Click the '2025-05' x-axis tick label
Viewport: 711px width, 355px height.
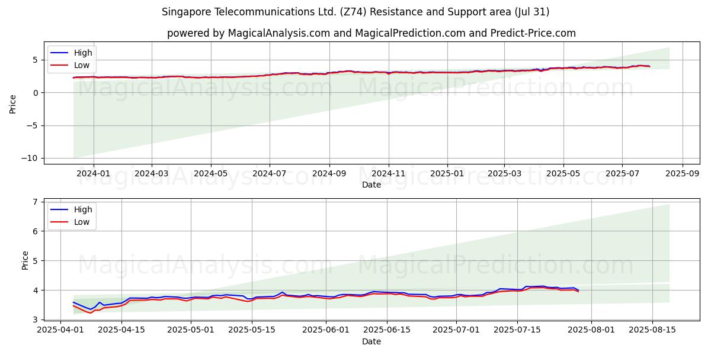click(563, 173)
